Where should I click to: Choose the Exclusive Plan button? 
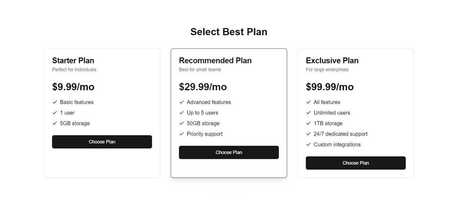coord(356,163)
